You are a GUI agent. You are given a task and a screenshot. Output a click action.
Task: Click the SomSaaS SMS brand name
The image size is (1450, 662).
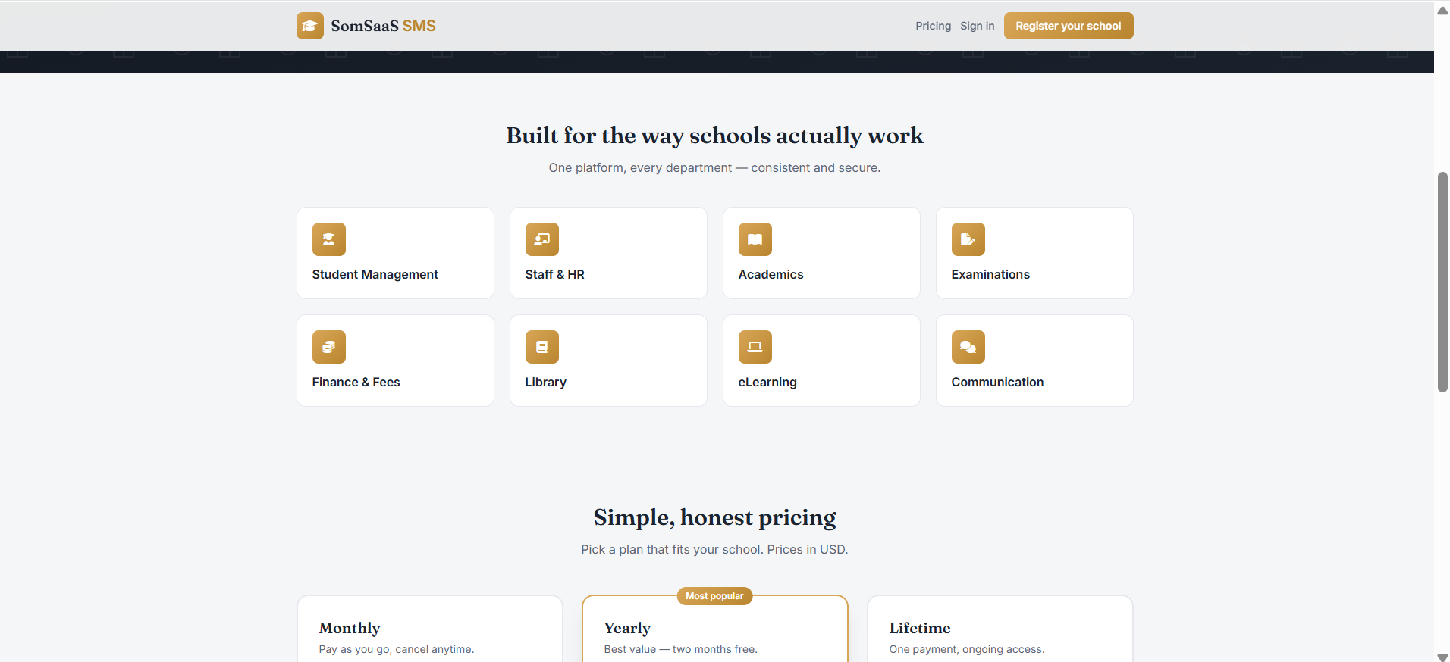(383, 26)
